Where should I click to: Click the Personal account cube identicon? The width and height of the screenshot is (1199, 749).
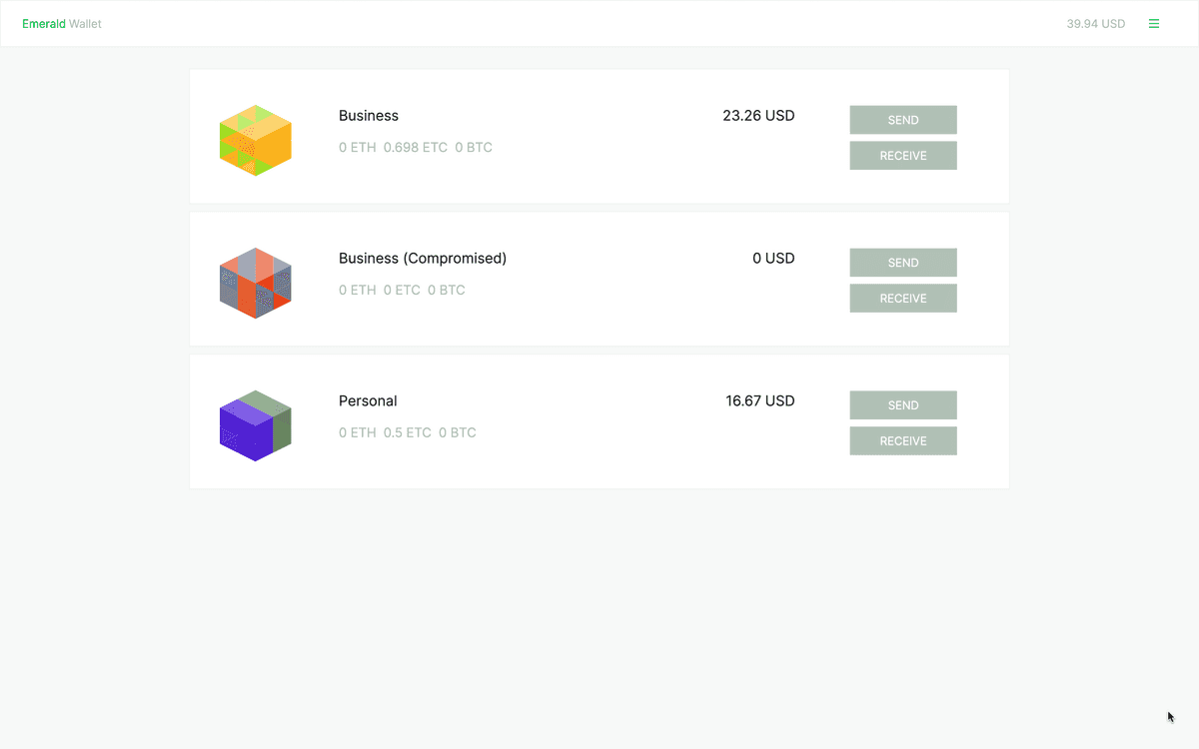(255, 425)
